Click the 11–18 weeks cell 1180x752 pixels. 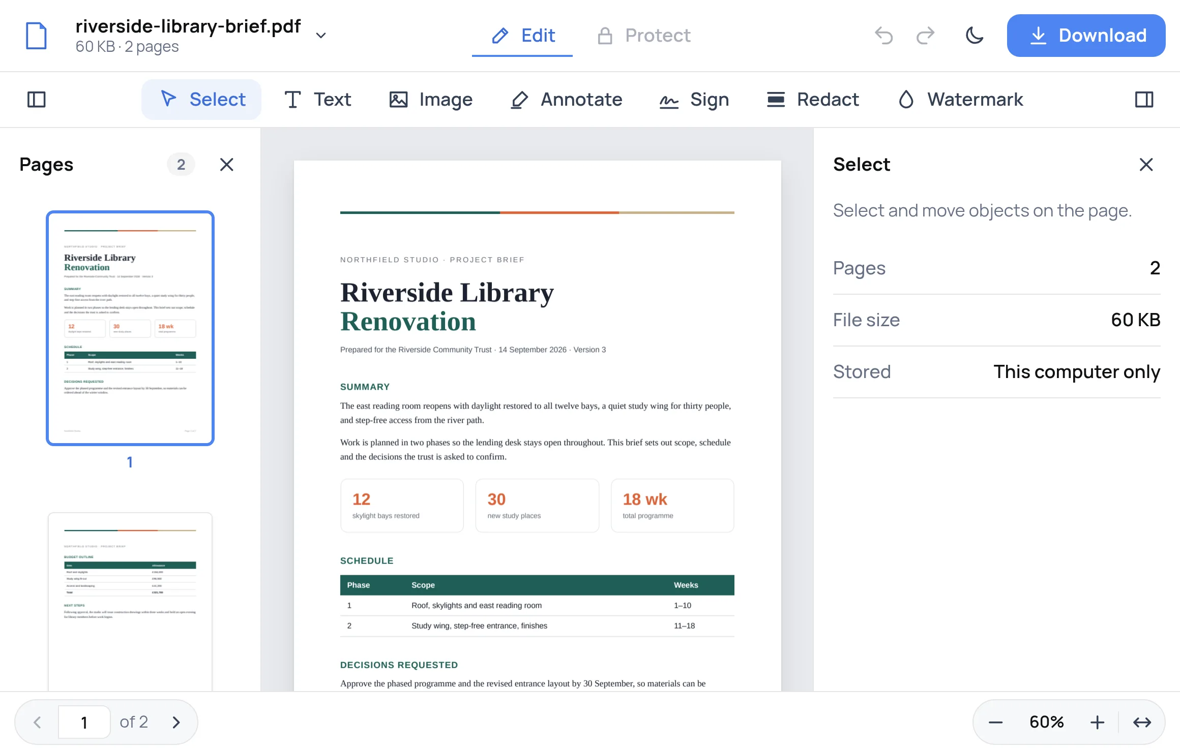[685, 626]
